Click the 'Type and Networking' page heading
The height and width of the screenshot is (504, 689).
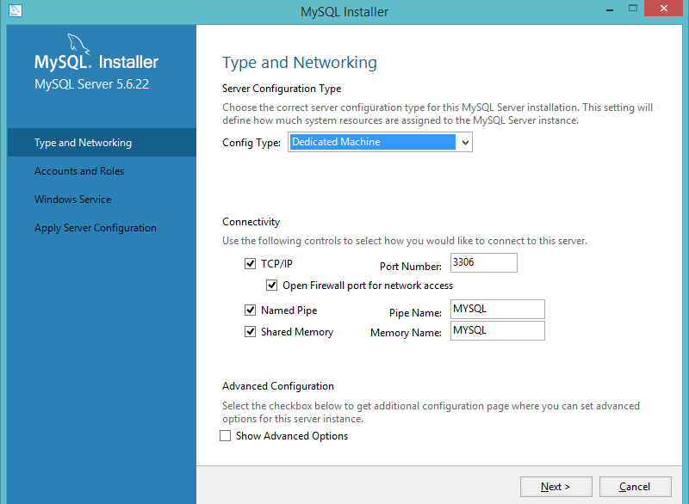(299, 63)
